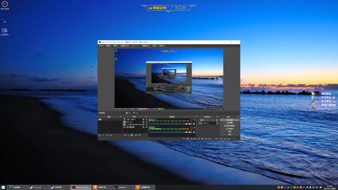This screenshot has height=190, width=338.
Task: Pop out the 混音器 dock panel using its header icon
Action: [196, 117]
